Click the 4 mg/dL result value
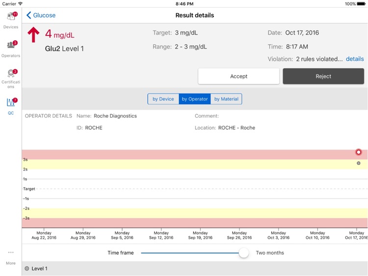This screenshot has width=368, height=276. click(x=59, y=34)
